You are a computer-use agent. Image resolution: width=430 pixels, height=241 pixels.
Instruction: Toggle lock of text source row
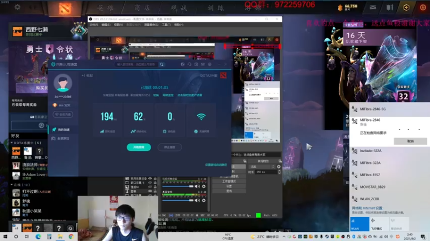pyautogui.click(x=155, y=191)
